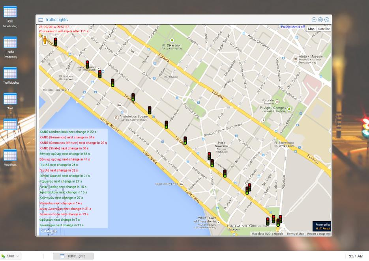Click the traffic light next to Agias Sofias street
The image size is (369, 261).
[x=167, y=125]
